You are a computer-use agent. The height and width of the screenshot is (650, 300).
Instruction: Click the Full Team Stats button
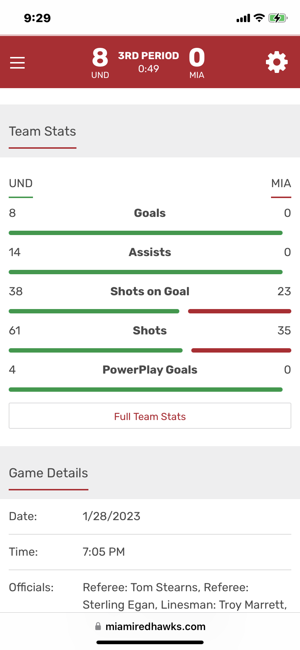[x=150, y=416]
